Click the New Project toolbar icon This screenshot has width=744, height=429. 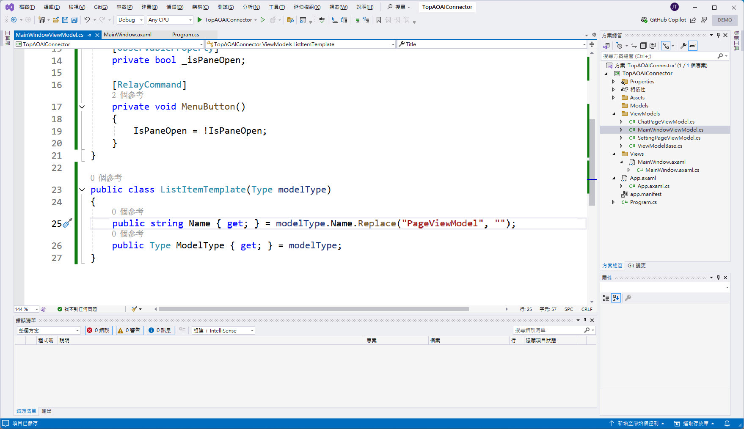(41, 20)
